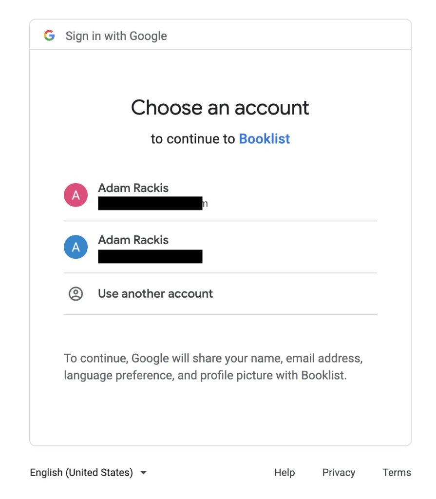Click the person icon for another account
The width and height of the screenshot is (436, 499).
coord(76,294)
